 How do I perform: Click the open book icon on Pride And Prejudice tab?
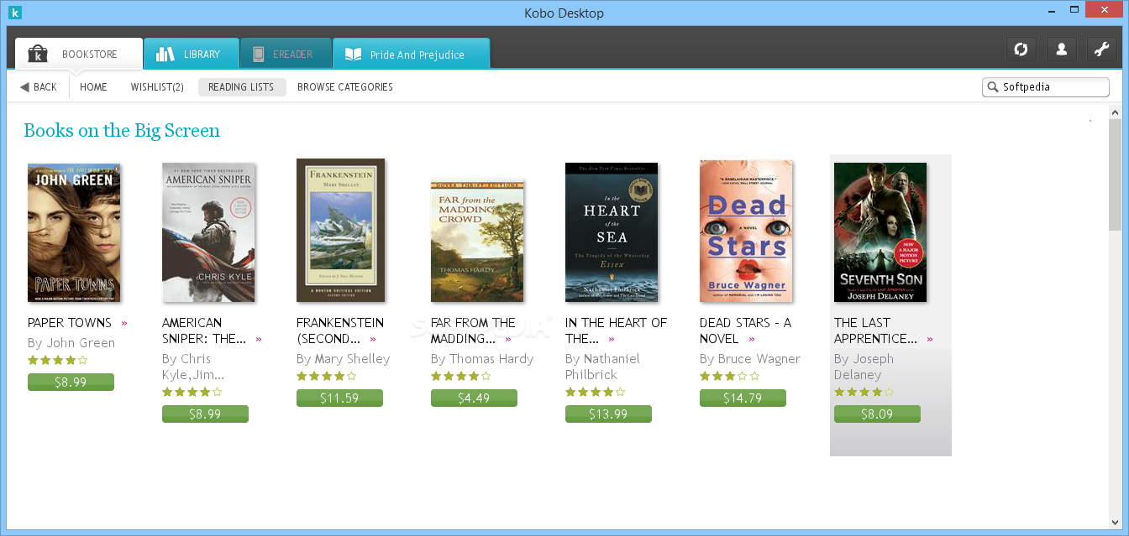(x=354, y=55)
